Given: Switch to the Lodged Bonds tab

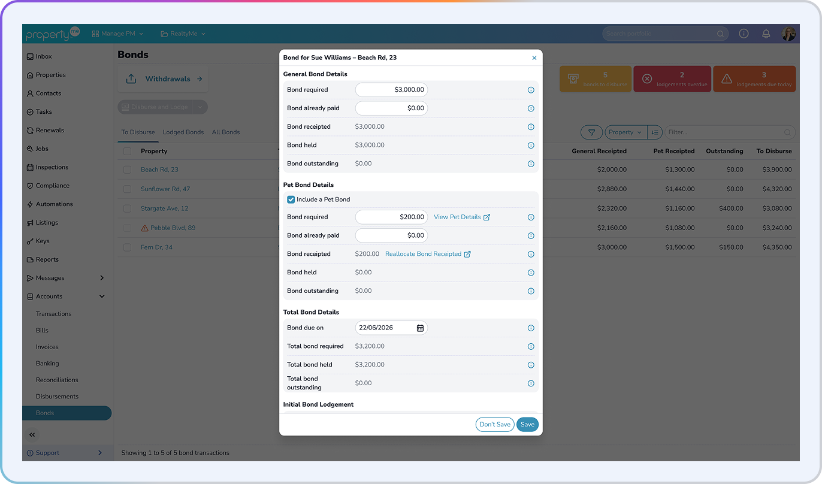Looking at the screenshot, I should [183, 132].
